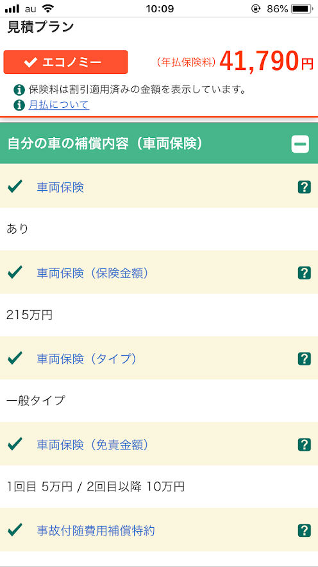The width and height of the screenshot is (318, 567).
Task: Open help icon for 車両保険（保険金額）
Action: point(305,273)
